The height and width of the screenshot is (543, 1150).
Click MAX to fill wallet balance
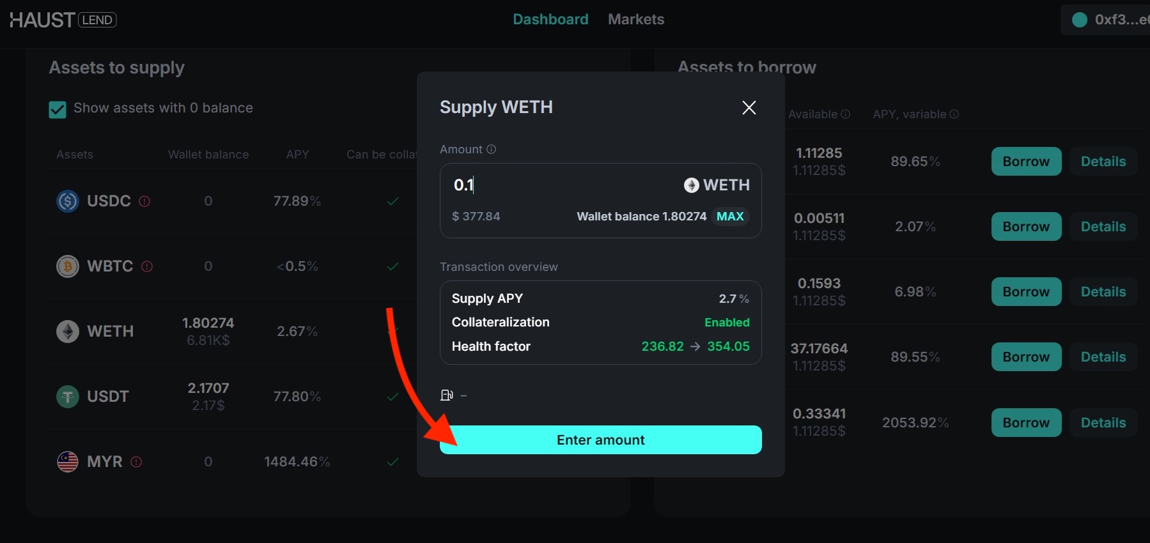pyautogui.click(x=730, y=217)
